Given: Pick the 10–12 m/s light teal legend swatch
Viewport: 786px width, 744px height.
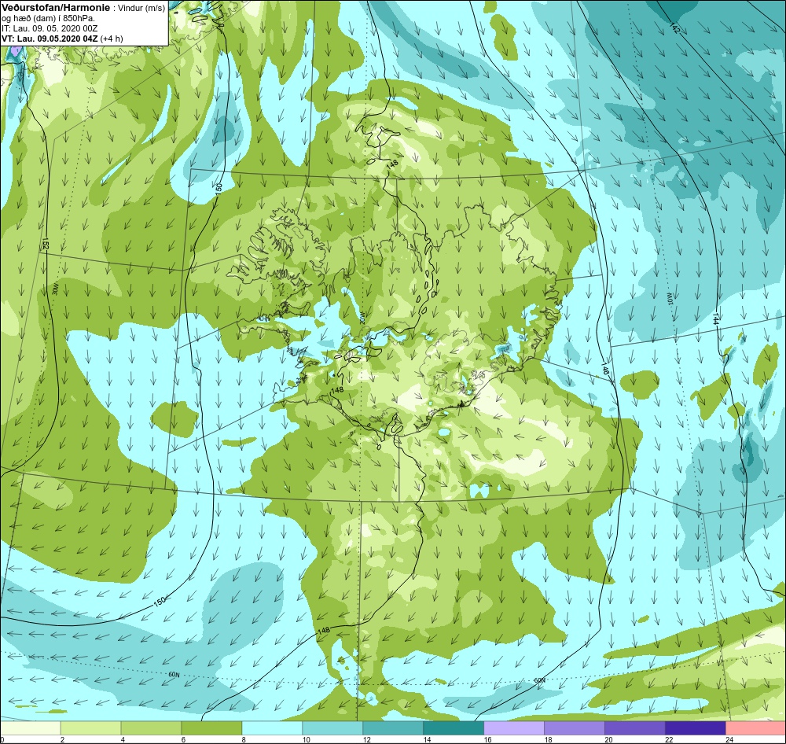Looking at the screenshot, I should [x=332, y=728].
